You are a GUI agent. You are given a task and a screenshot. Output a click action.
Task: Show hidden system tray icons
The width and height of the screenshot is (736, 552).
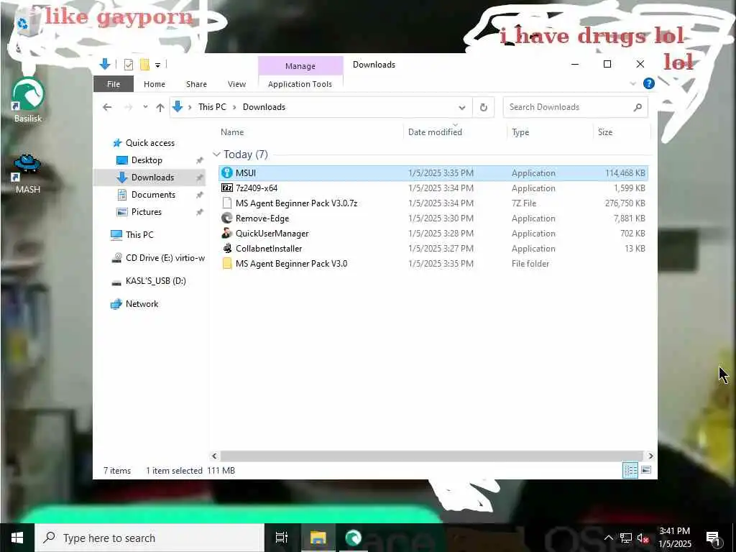(608, 538)
